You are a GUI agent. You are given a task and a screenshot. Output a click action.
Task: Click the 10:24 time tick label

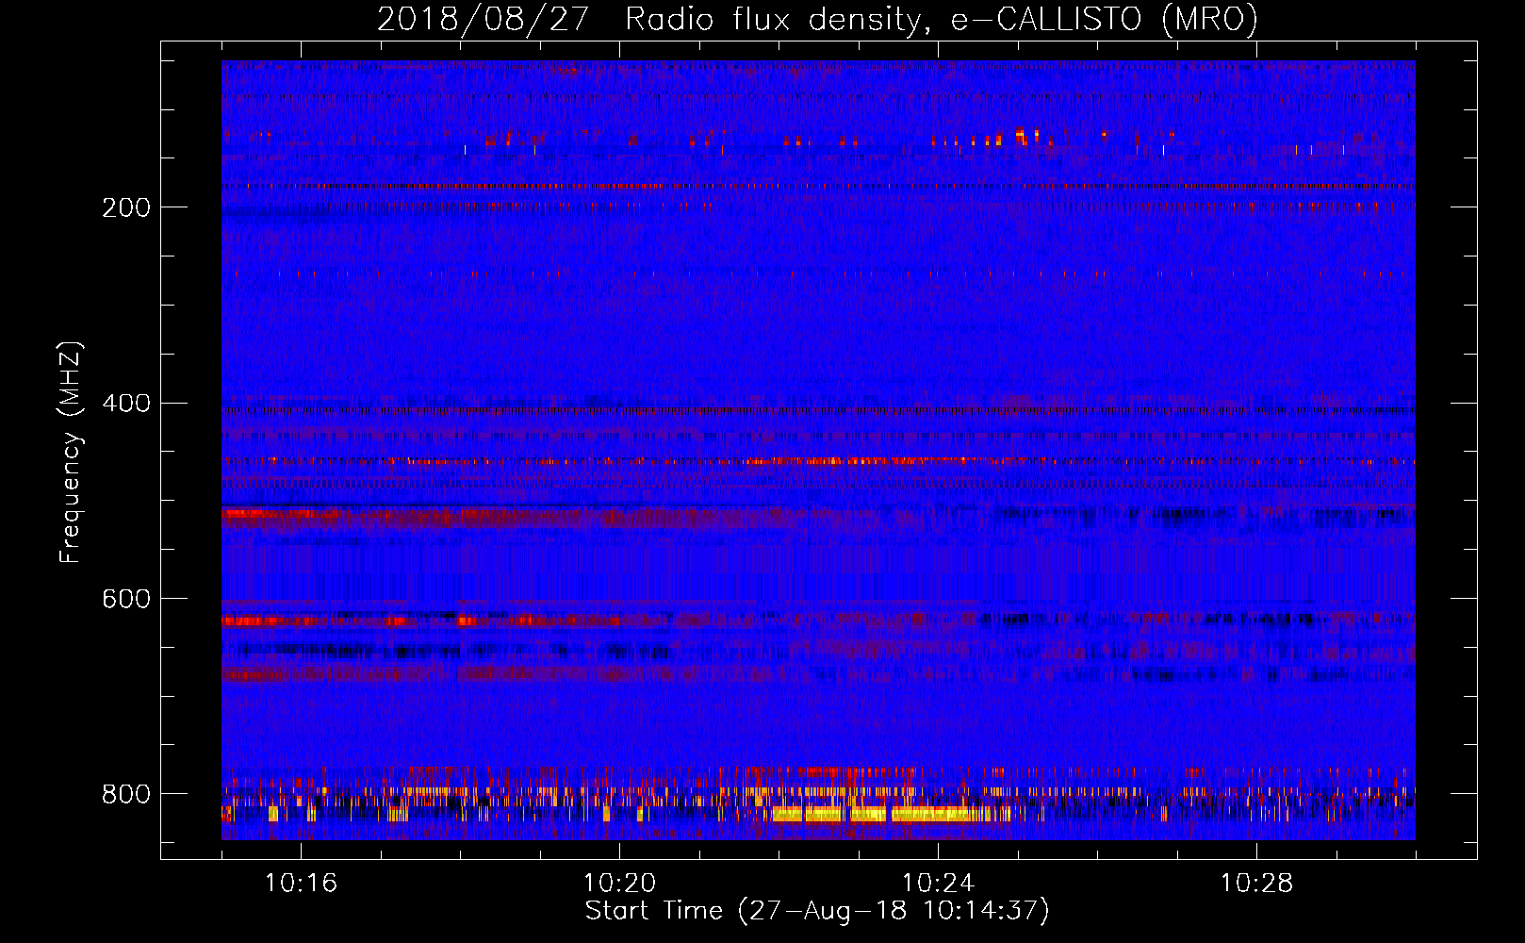(x=938, y=884)
